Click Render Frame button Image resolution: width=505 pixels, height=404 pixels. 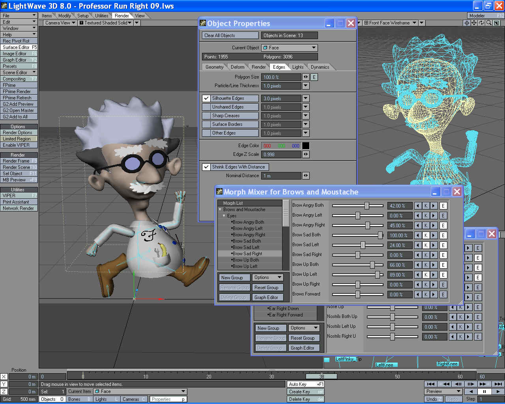(19, 161)
